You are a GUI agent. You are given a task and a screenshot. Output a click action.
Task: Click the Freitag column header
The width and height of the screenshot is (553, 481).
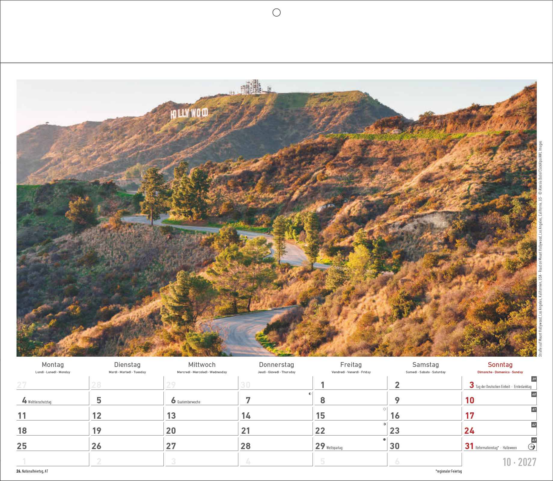tap(351, 365)
